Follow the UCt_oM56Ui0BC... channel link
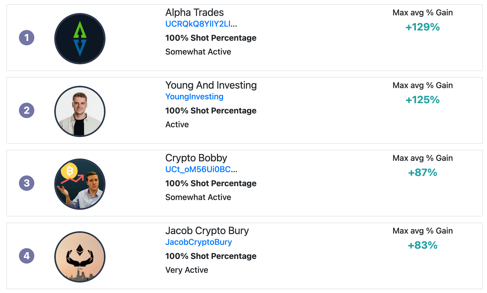This screenshot has height=293, width=487. [201, 169]
